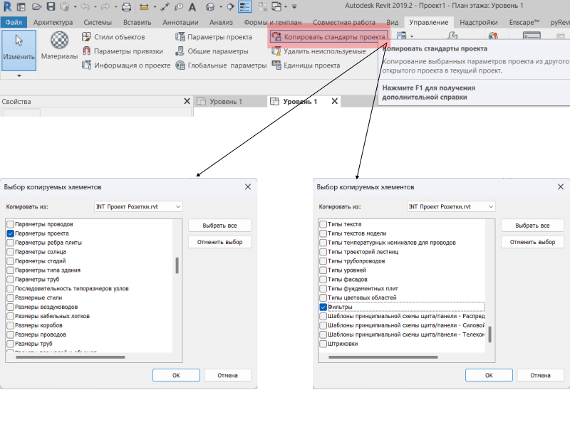Open the Redo history dropdown arrow
Image resolution: width=570 pixels, height=427 pixels.
pyautogui.click(x=115, y=6)
